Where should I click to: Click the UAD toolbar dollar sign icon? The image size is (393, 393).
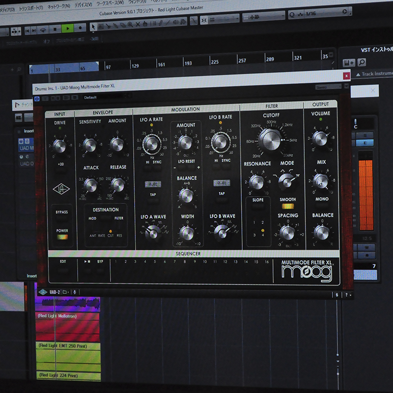coord(337,295)
